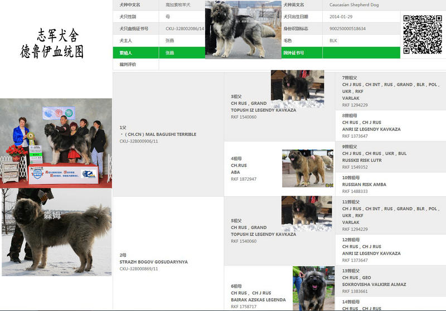Click 9曾祖父 titles CH J RUS, UKR, BUL
The width and height of the screenshot is (446, 311).
pos(374,153)
